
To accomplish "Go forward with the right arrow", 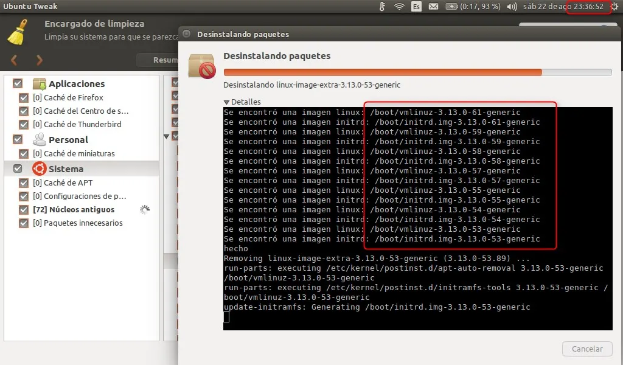I will click(40, 60).
